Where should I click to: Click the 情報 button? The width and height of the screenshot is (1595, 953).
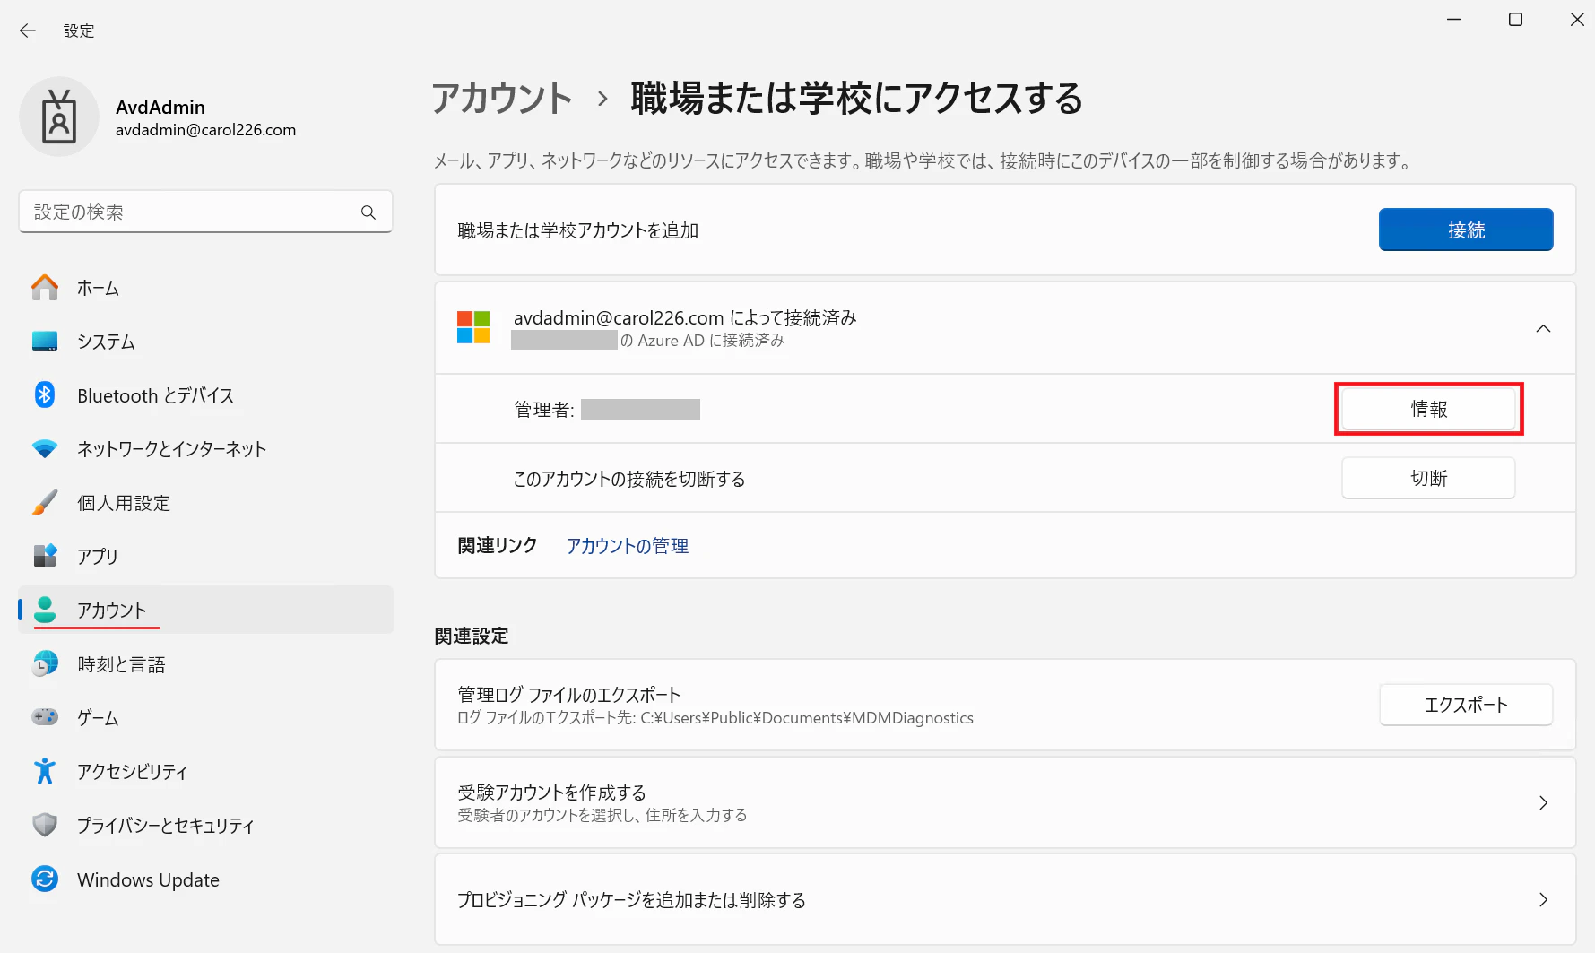coord(1428,410)
